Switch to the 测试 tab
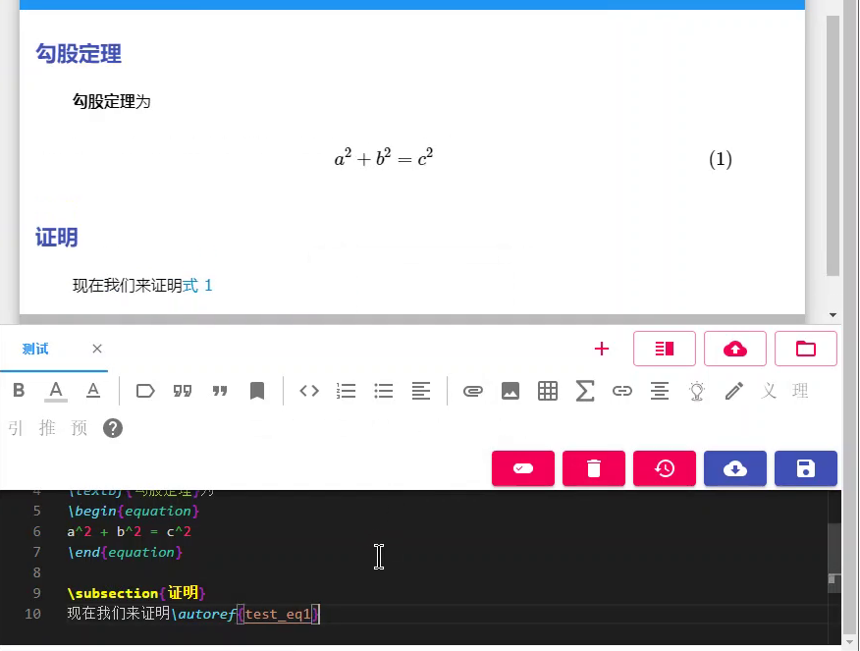Image resolution: width=860 pixels, height=651 pixels. pyautogui.click(x=35, y=349)
